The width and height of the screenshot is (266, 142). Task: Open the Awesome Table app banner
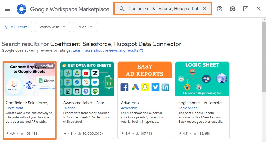87,79
